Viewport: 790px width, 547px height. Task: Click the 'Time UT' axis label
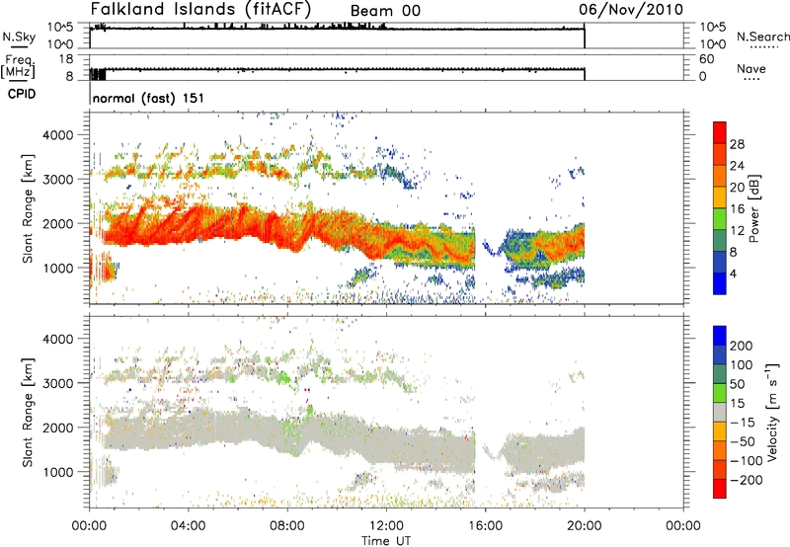pyautogui.click(x=386, y=540)
